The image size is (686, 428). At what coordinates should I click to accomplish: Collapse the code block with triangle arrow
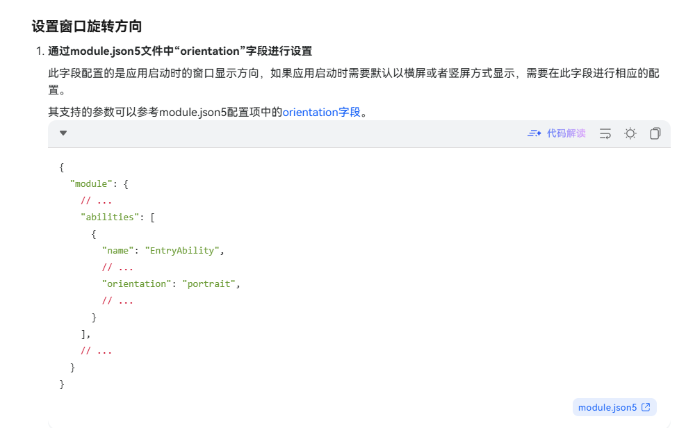coord(63,133)
